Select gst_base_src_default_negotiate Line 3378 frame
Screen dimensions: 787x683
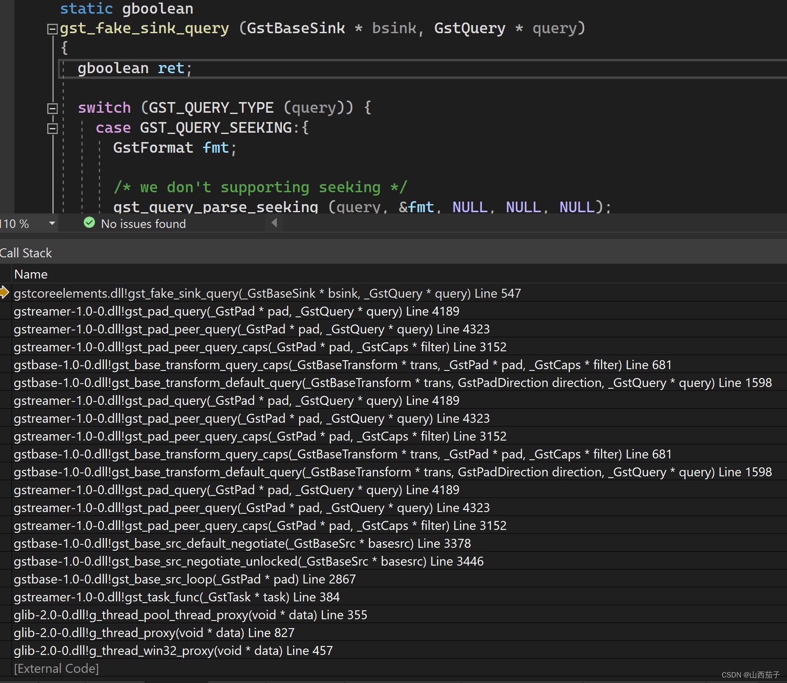pos(242,544)
